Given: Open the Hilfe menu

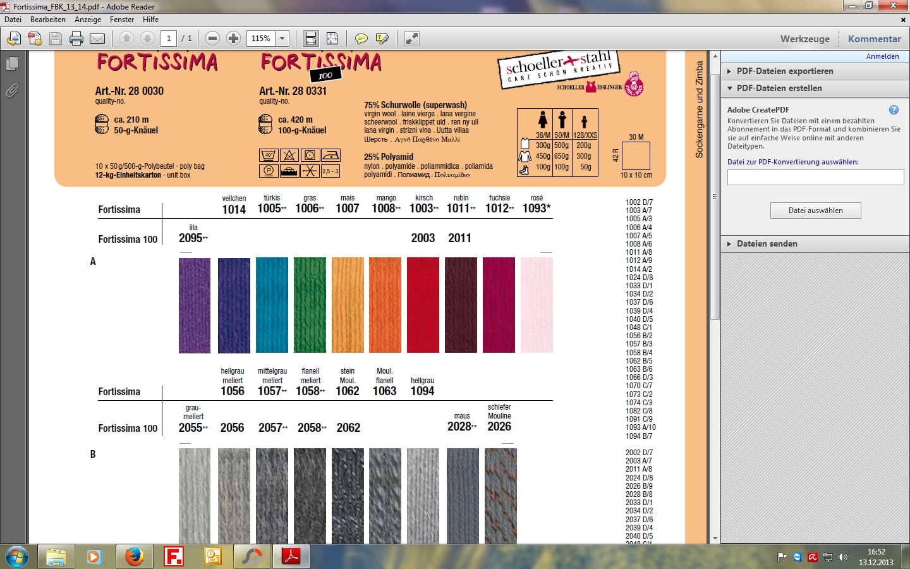Looking at the screenshot, I should coord(150,20).
